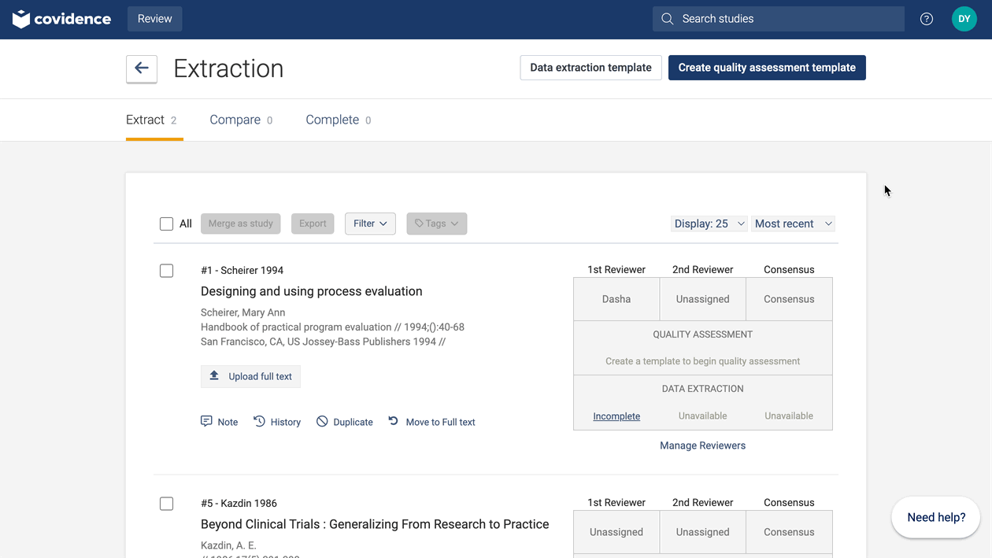Open the Display: 25 dropdown
Screen dimensions: 992x558
click(709, 224)
